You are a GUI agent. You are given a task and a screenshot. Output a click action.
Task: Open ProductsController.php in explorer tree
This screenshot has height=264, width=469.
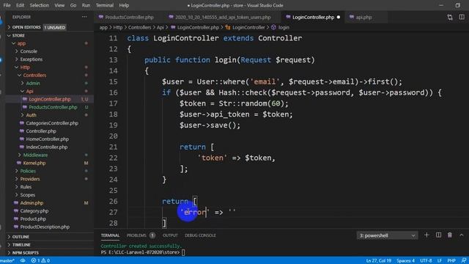[53, 107]
